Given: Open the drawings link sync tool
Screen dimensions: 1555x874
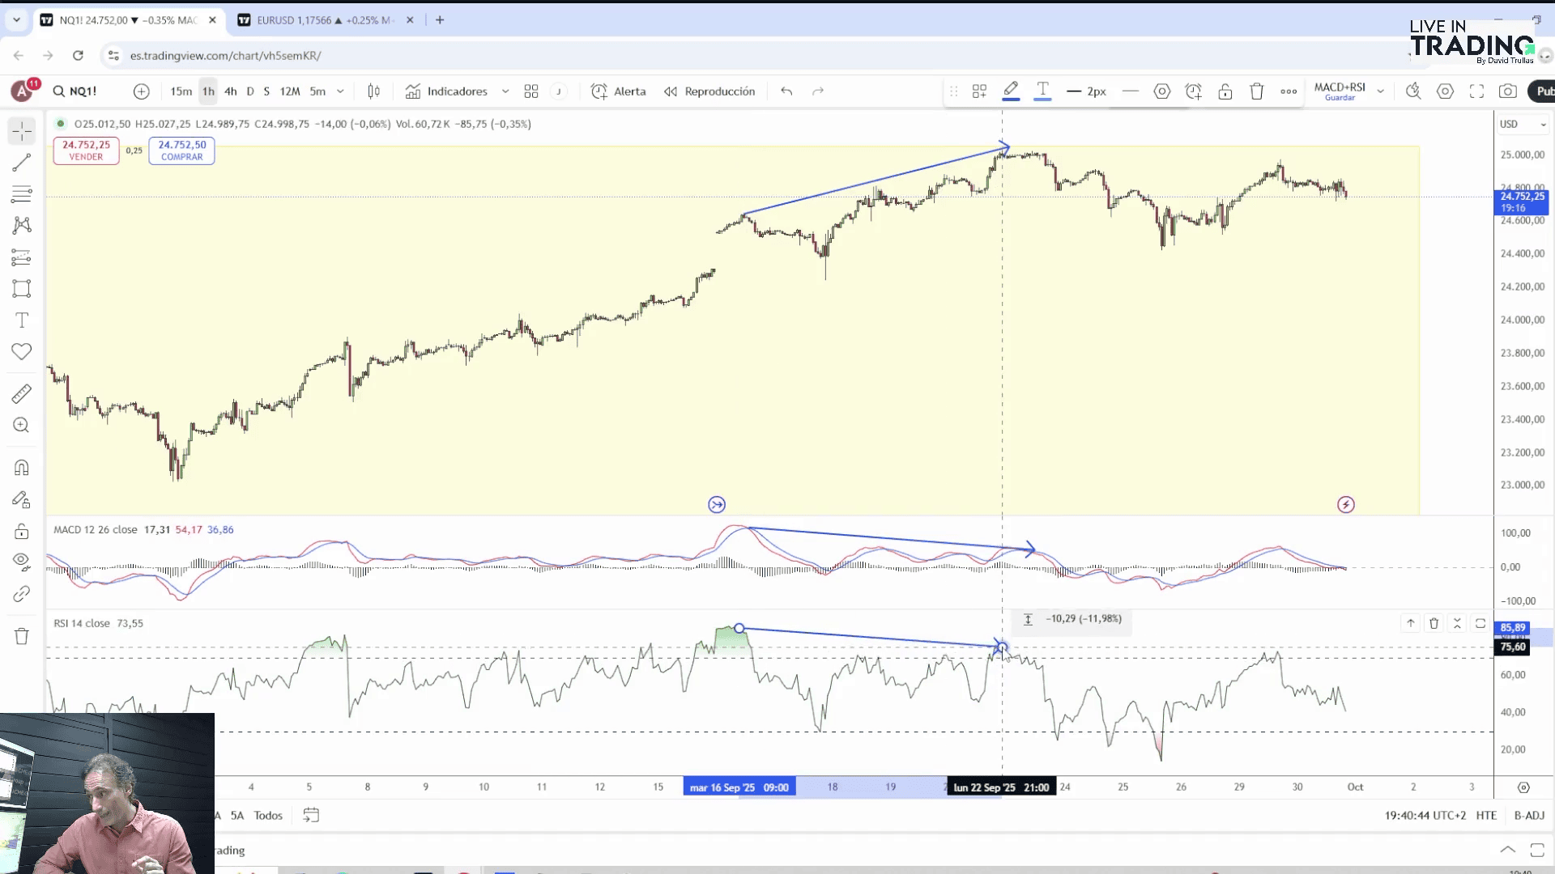Looking at the screenshot, I should [22, 594].
